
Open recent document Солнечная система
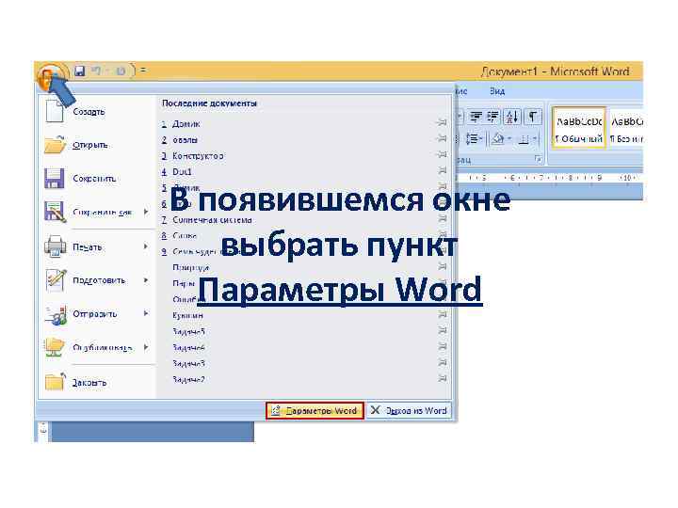pos(212,220)
